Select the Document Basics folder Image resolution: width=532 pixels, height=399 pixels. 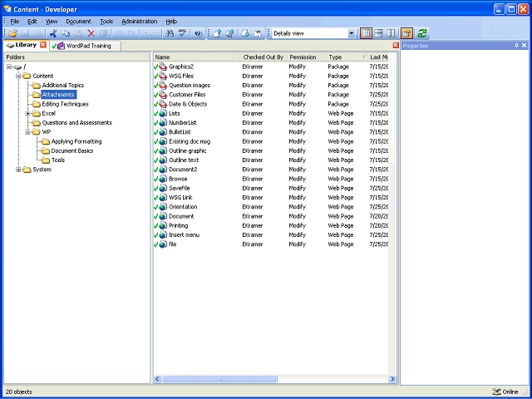[x=72, y=150]
